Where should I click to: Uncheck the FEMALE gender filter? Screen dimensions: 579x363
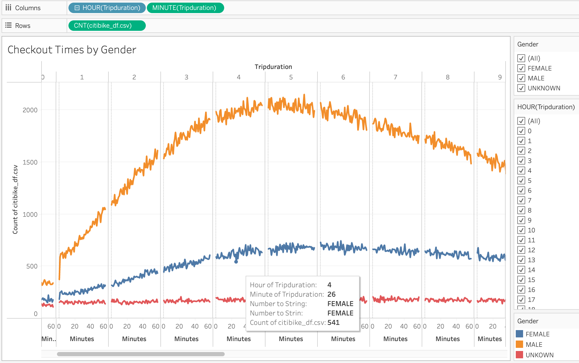pyautogui.click(x=521, y=68)
